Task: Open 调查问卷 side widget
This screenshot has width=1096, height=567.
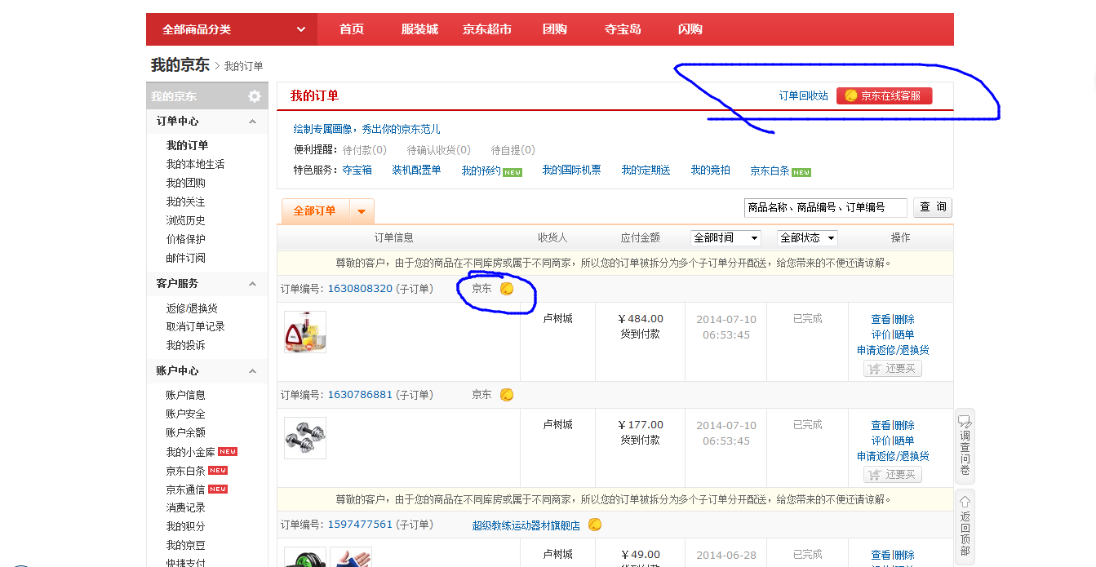Action: click(x=965, y=446)
